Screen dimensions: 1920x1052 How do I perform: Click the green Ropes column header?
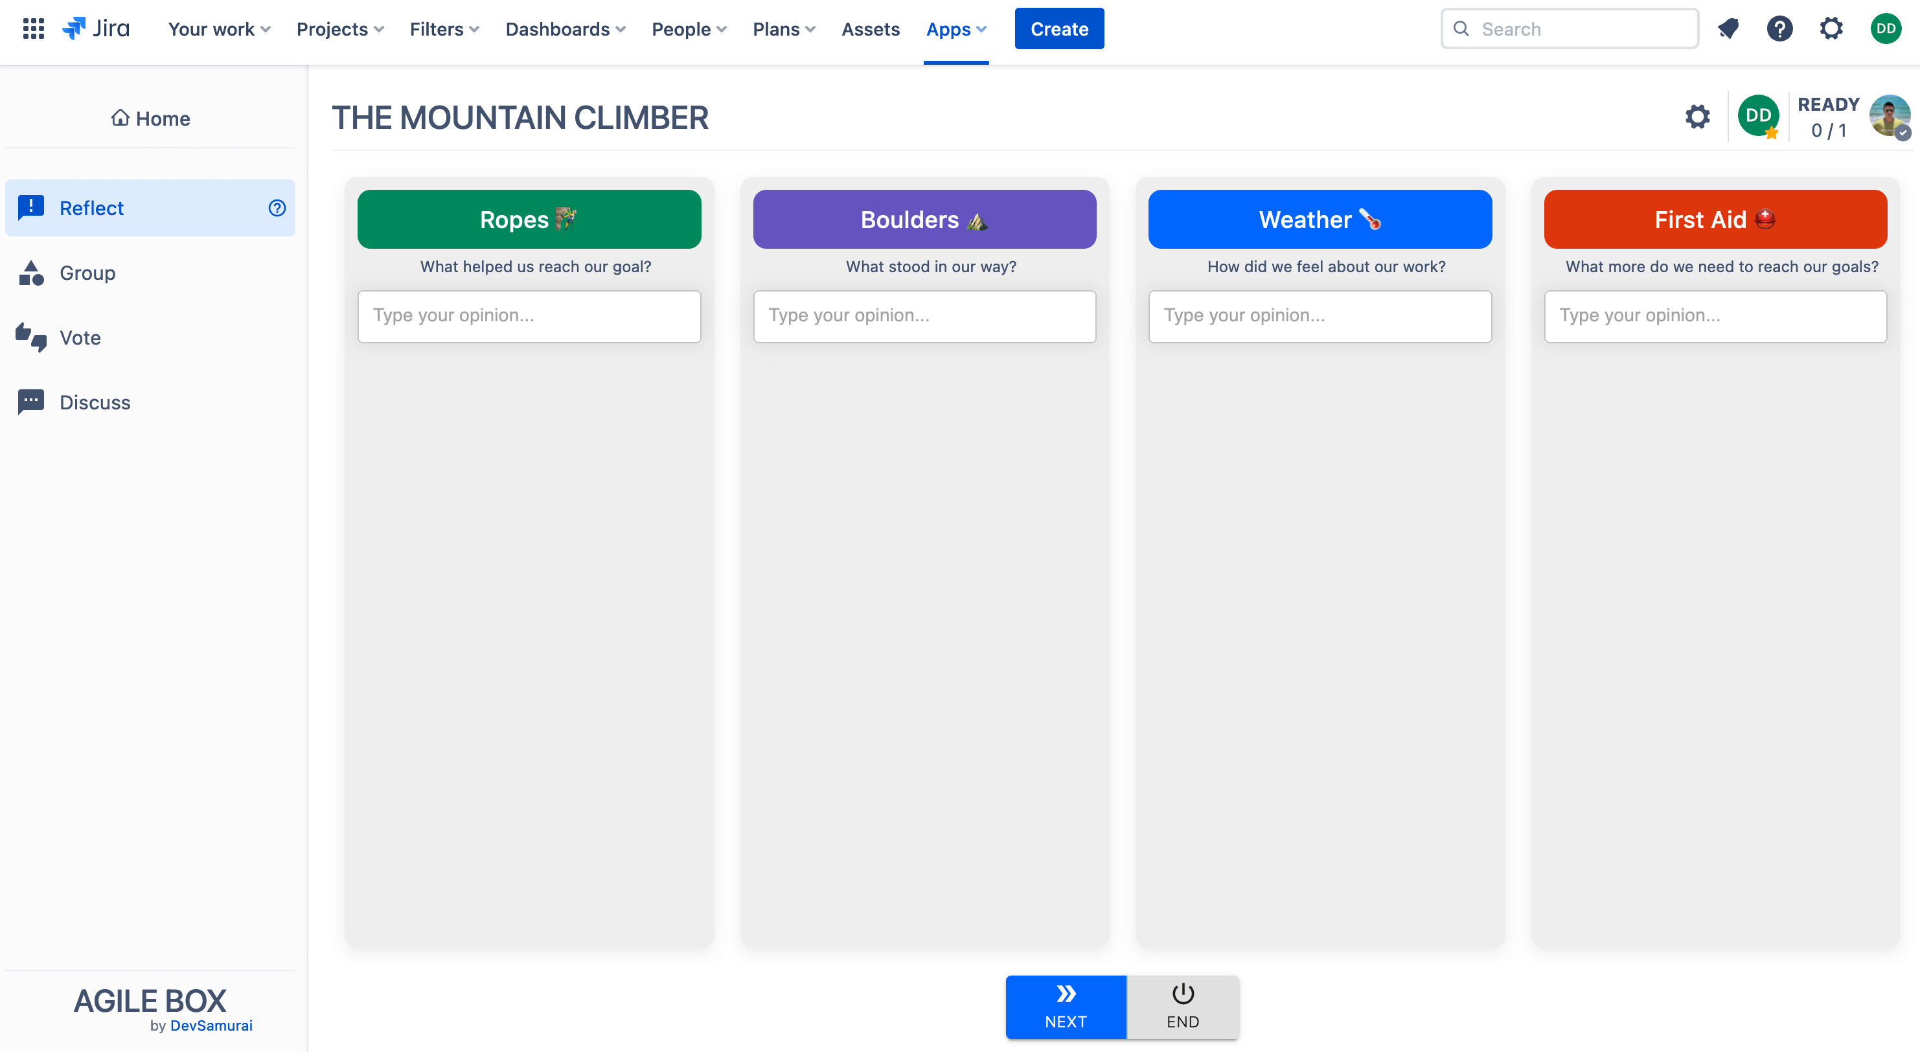529,219
